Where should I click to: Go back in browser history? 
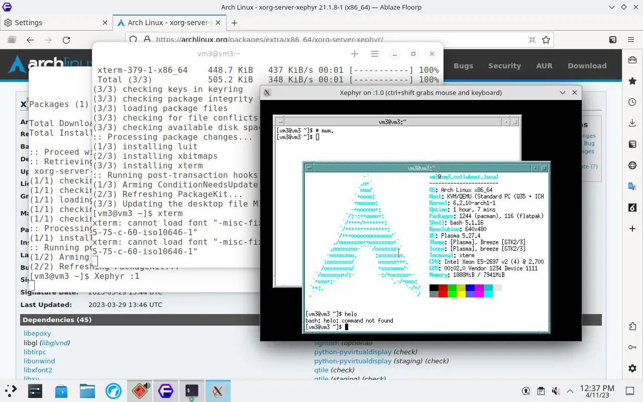30,40
